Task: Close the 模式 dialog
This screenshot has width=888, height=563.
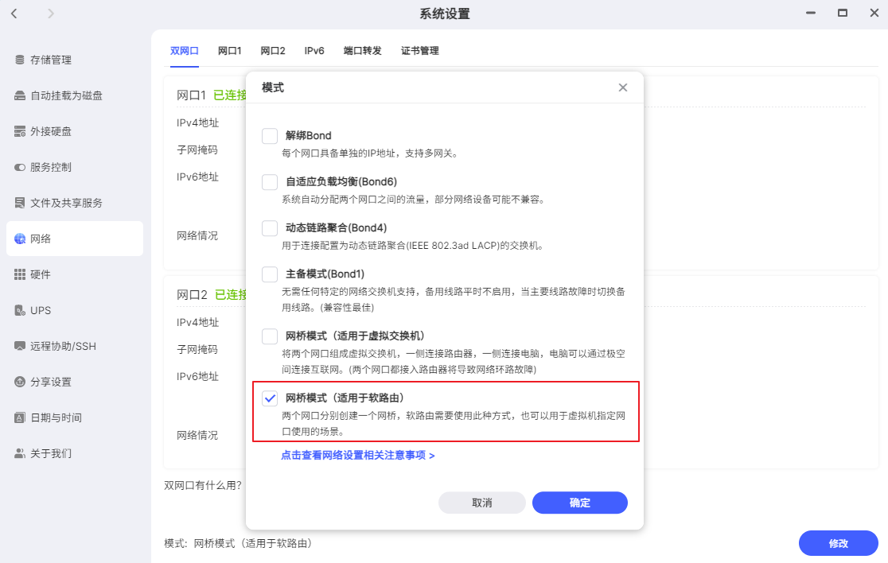Action: (623, 87)
